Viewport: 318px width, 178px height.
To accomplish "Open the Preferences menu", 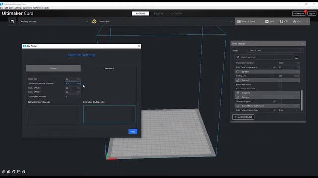I will 38,8.
